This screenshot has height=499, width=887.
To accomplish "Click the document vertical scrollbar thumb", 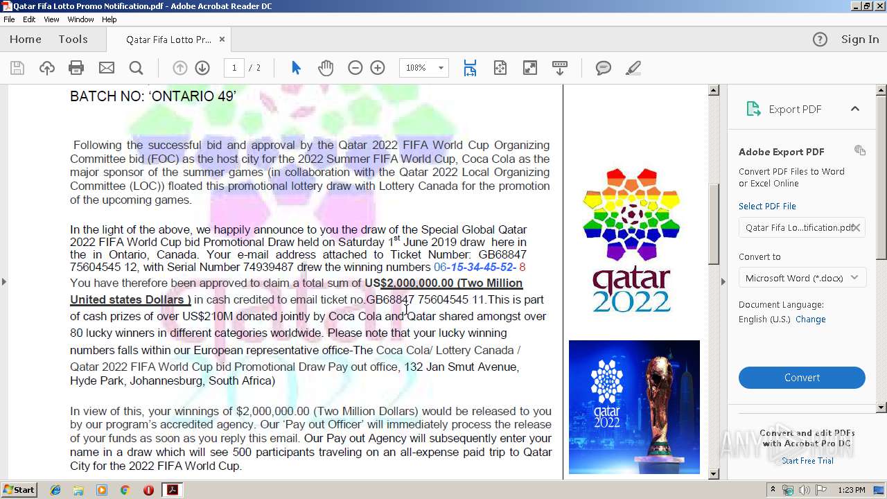I will [x=713, y=225].
